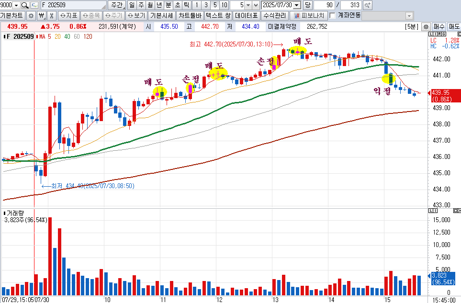Click the zoom-plus icon after the 313 field

(x=368, y=5)
